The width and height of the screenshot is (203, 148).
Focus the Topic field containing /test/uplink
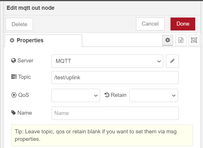tap(115, 78)
